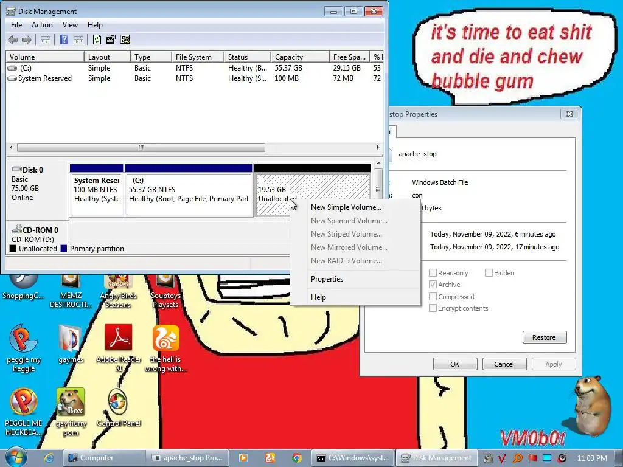
Task: Toggle the action pane toolbar icon
Action: (x=78, y=40)
